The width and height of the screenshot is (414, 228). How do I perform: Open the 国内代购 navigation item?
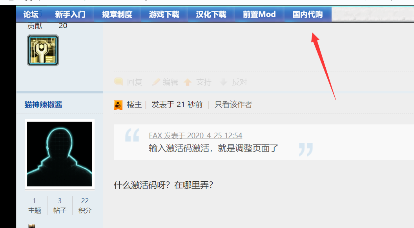(x=308, y=14)
